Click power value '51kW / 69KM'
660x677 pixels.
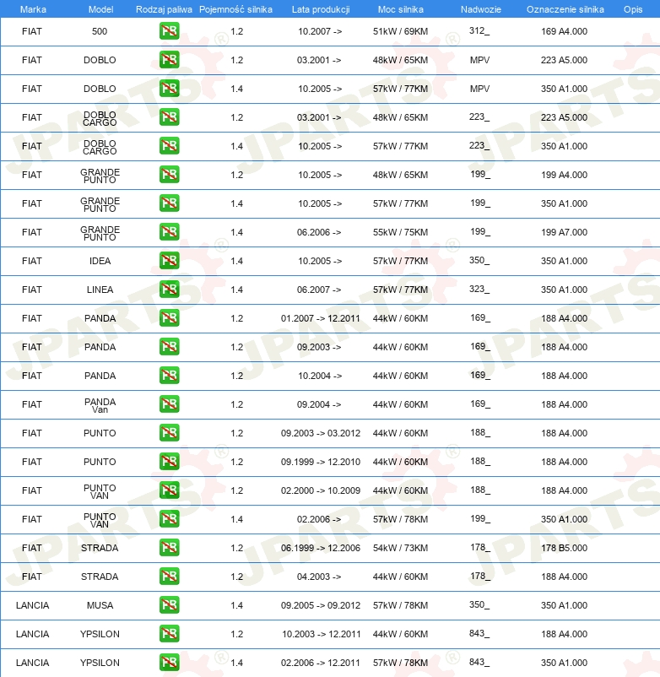tap(401, 31)
